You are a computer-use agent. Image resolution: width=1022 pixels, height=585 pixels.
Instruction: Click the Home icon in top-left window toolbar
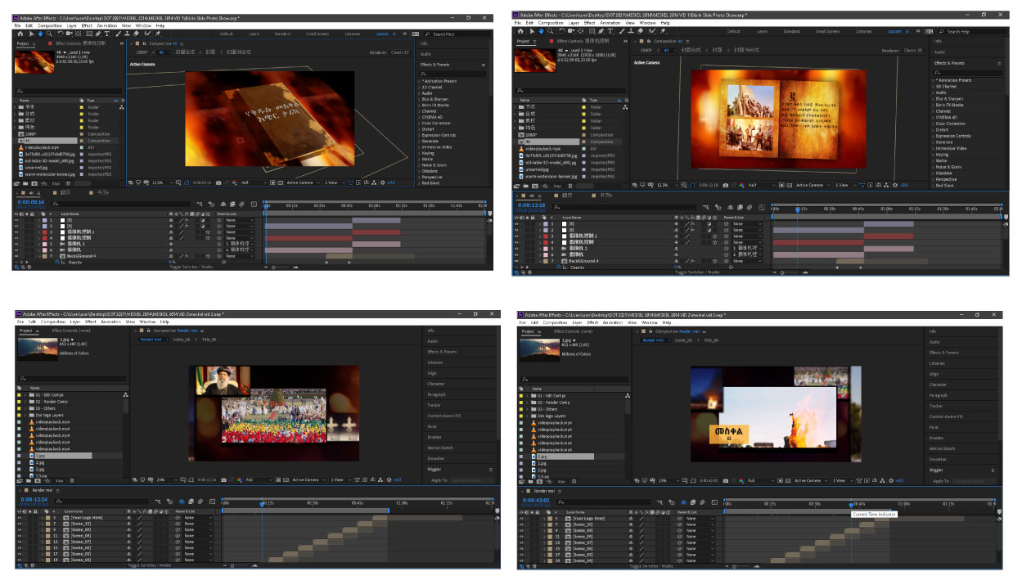pos(20,34)
